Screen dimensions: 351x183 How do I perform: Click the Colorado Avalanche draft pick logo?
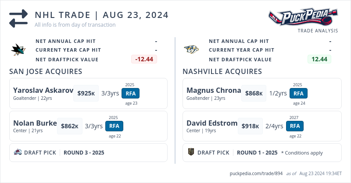pos(18,152)
